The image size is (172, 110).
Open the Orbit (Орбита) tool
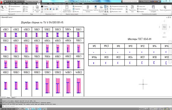coord(12,9)
